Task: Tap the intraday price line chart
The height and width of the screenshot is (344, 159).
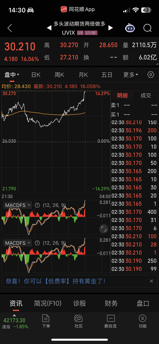Action: pyautogui.click(x=56, y=141)
